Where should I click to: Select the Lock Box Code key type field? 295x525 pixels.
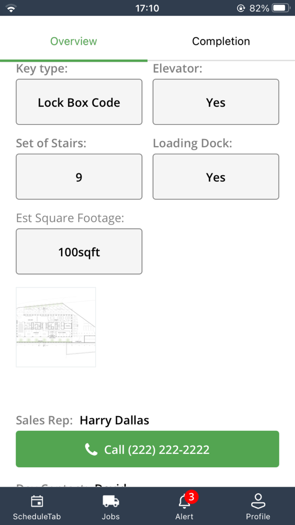79,102
